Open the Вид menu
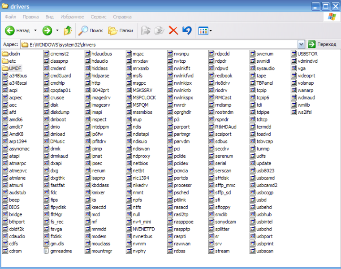341x269 pixels. click(49, 17)
